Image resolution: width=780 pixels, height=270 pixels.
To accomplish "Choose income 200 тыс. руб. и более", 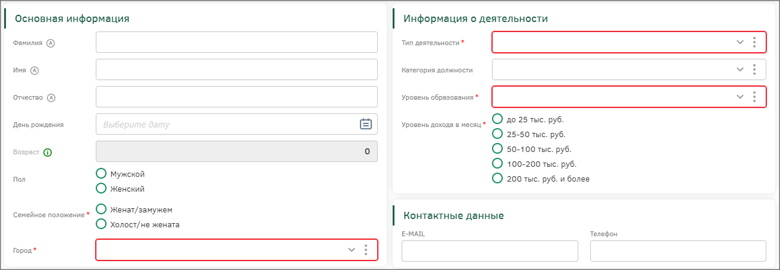I will 497,178.
